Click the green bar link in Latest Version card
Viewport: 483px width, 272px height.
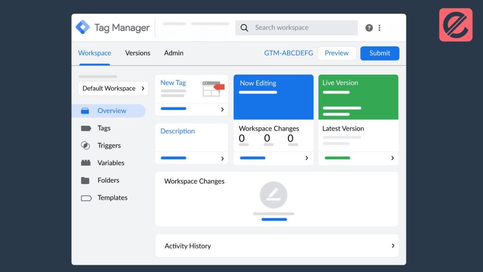[x=337, y=158]
